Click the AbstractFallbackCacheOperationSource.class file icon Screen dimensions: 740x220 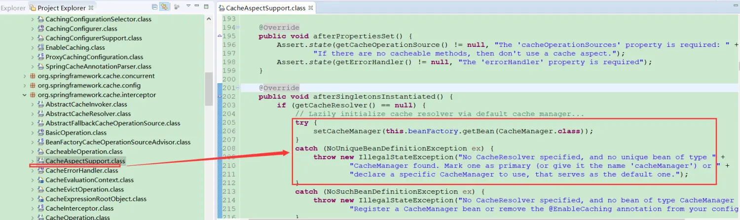(40, 123)
